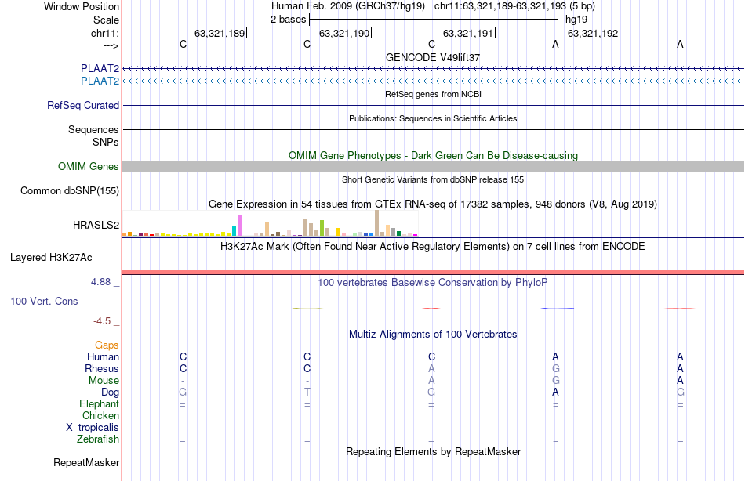Click 100 vertebrates Basewise Conservation by PhyloP title
The image size is (745, 481).
(433, 283)
